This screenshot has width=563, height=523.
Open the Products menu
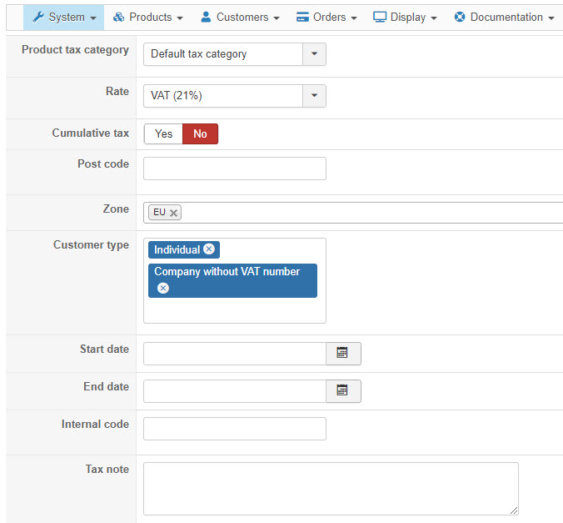147,17
